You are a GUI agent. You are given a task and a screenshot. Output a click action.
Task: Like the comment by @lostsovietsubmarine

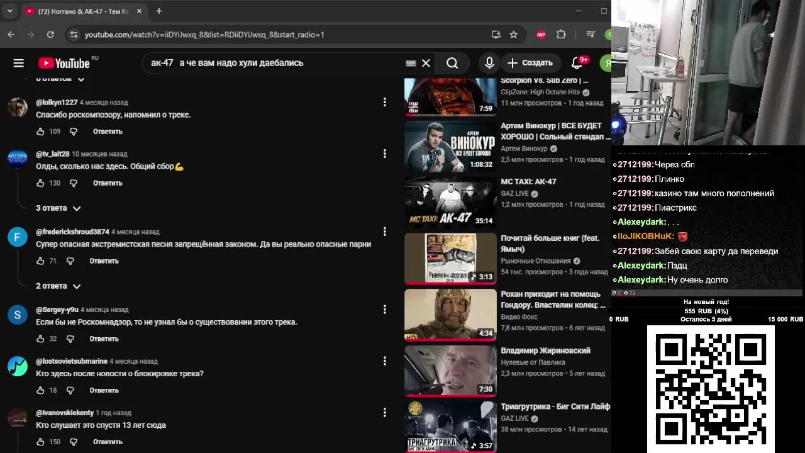tap(40, 391)
